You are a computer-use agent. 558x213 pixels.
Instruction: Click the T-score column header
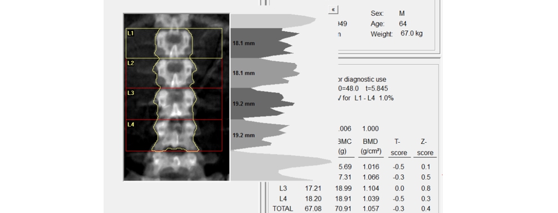coord(398,147)
